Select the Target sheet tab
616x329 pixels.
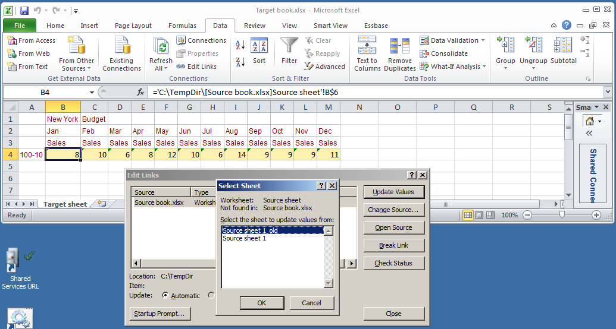click(x=65, y=204)
